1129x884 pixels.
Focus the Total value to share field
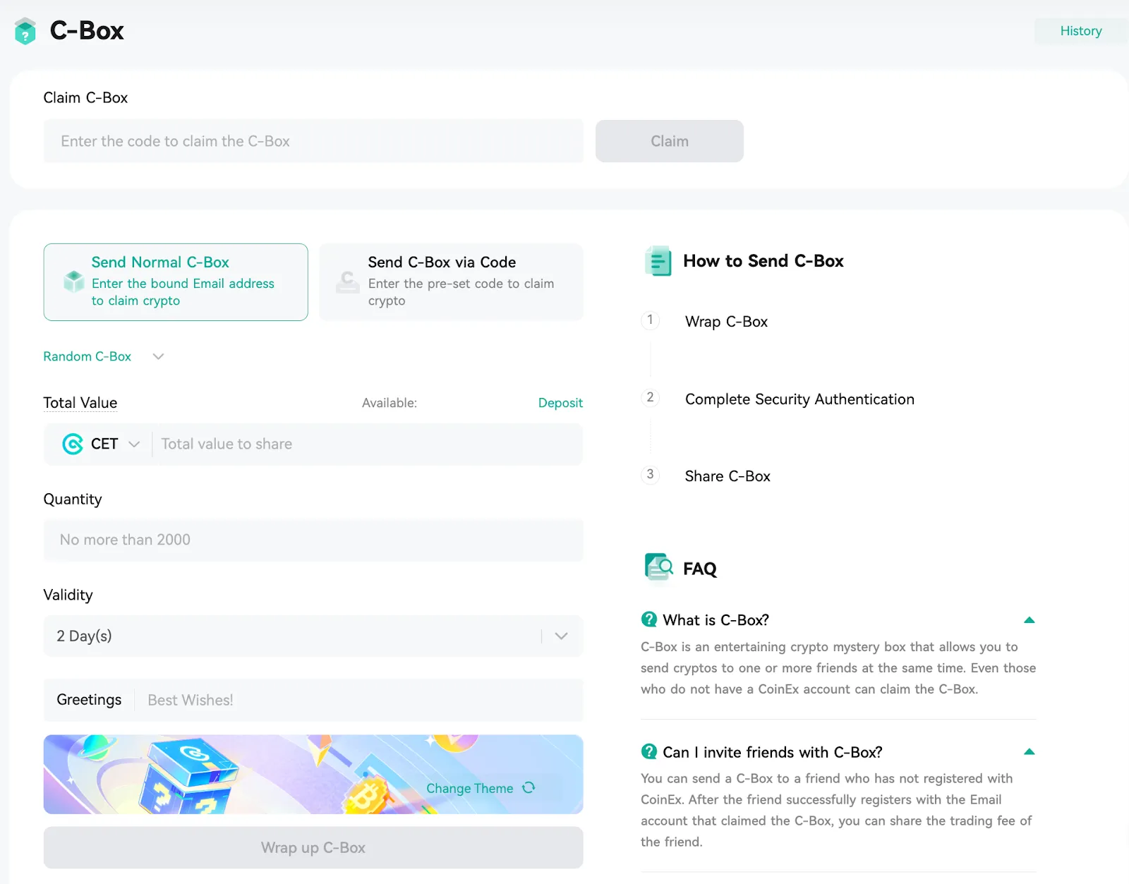click(367, 444)
